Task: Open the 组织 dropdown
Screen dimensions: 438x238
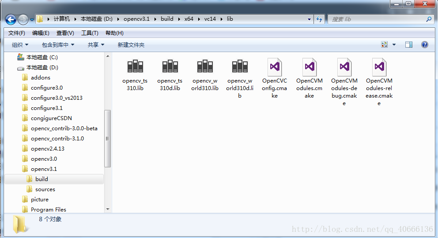Action: [20, 45]
